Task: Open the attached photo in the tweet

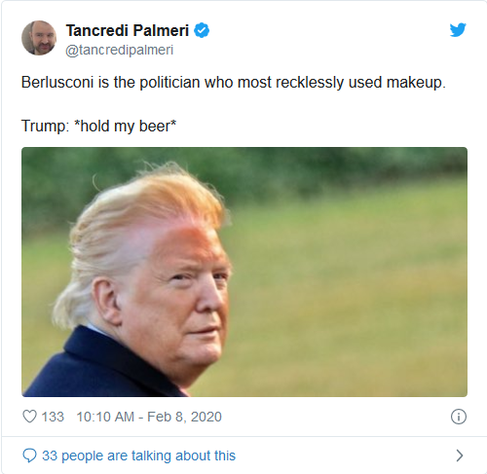Action: [x=244, y=272]
